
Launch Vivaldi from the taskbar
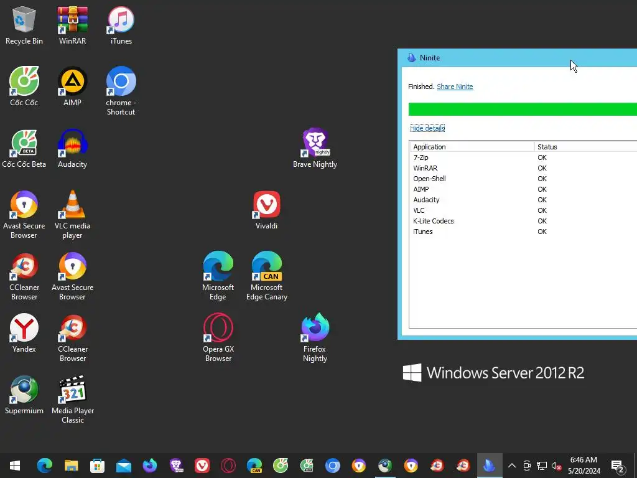tap(202, 466)
